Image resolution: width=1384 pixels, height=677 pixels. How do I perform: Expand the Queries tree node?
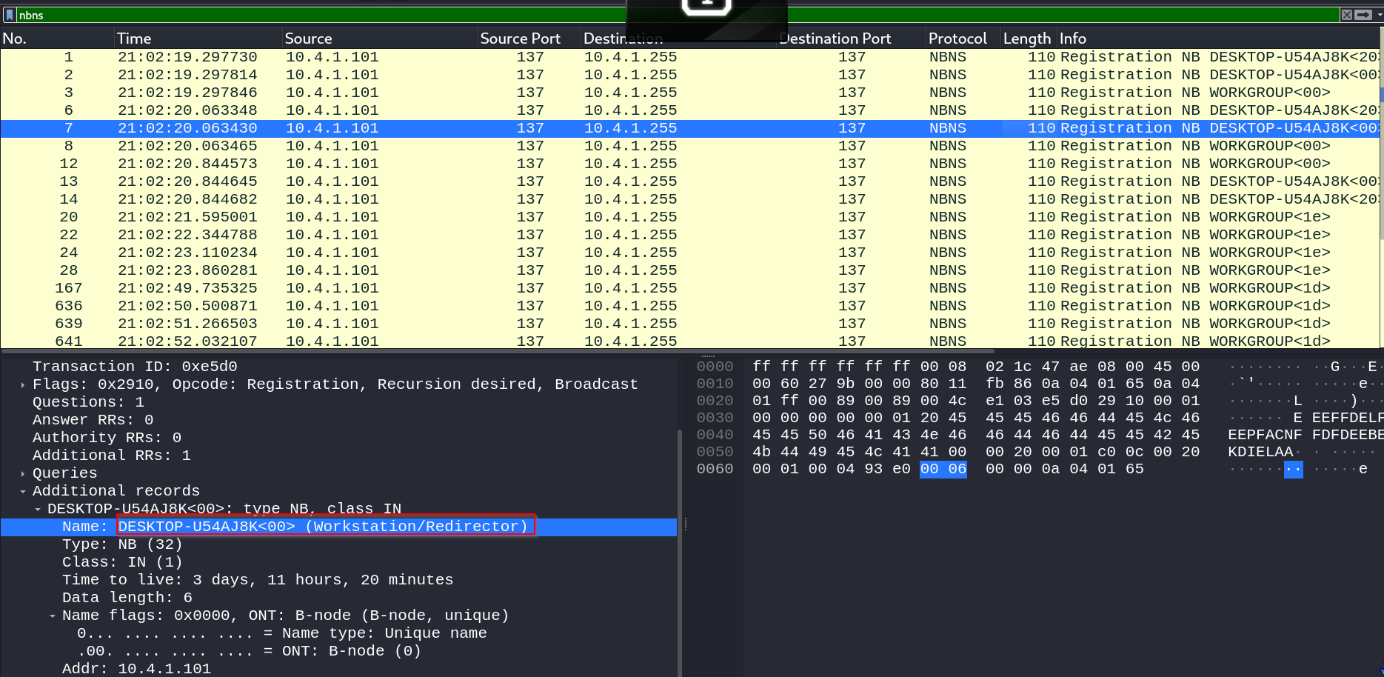coord(23,473)
